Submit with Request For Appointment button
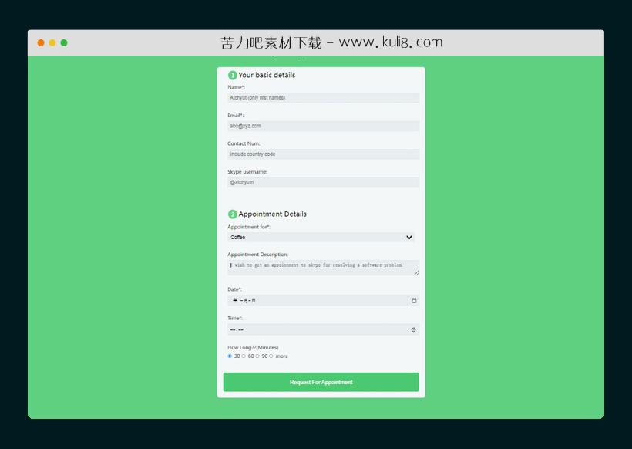Screen dimensions: 632x449 click(321, 382)
